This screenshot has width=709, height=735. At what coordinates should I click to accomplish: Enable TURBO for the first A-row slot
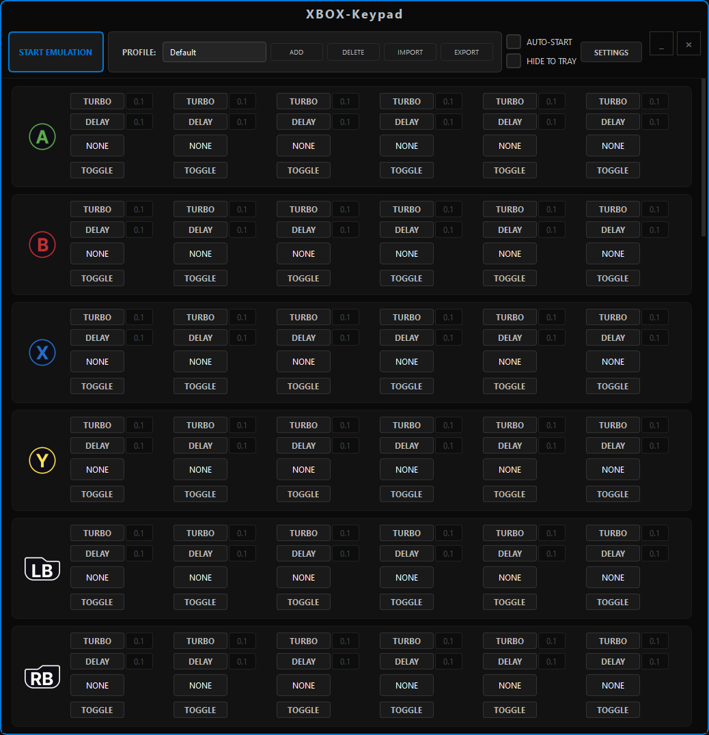pyautogui.click(x=97, y=101)
